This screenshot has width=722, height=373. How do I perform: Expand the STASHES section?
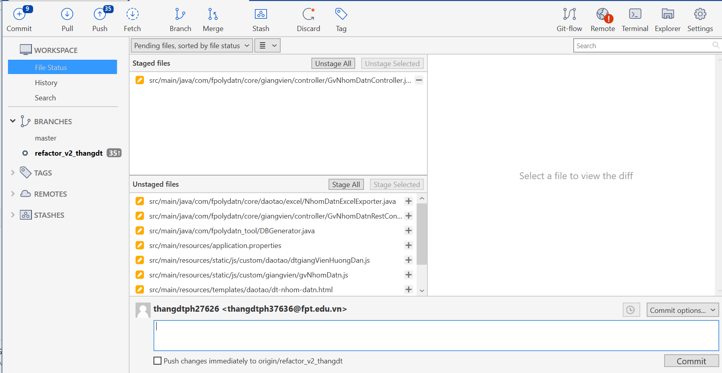[13, 215]
